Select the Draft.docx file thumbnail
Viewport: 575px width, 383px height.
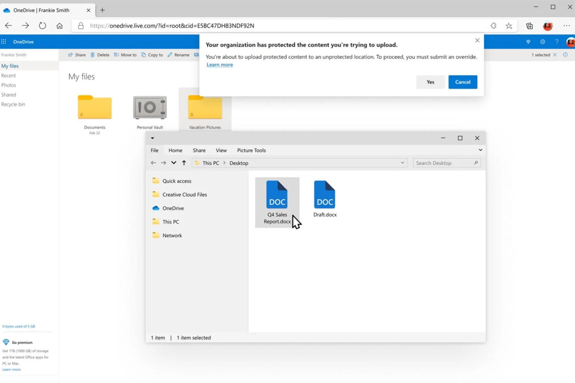[325, 194]
